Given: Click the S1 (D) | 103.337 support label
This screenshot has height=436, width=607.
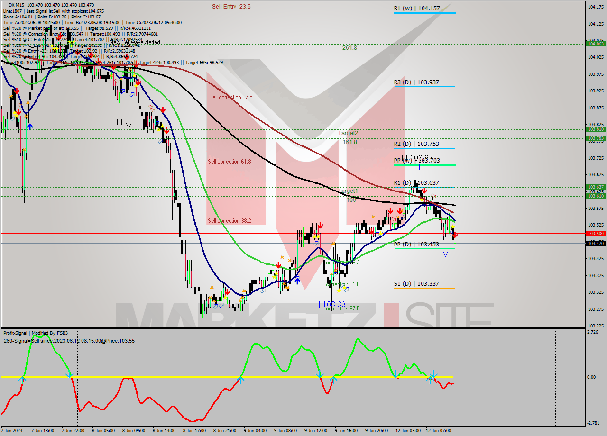Looking at the screenshot, I should click(416, 284).
